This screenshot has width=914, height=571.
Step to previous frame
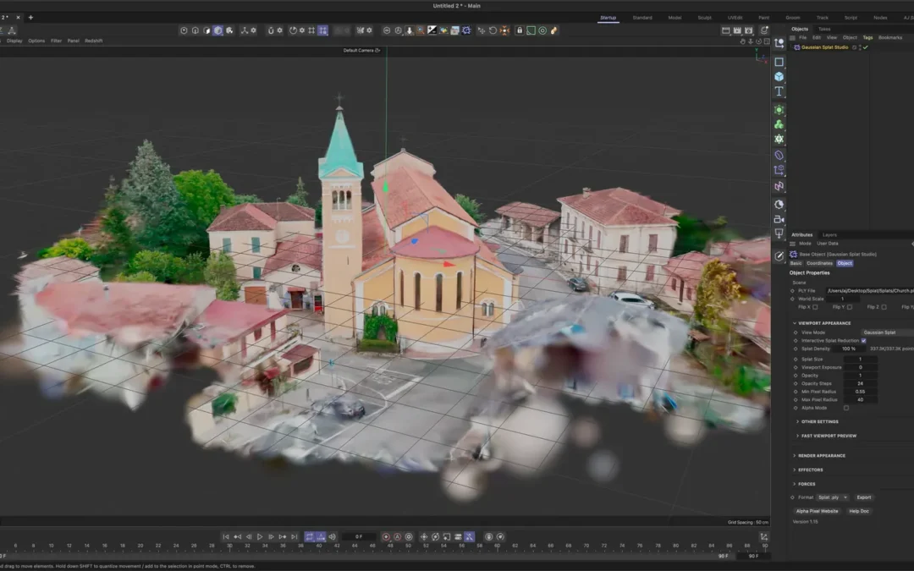249,536
